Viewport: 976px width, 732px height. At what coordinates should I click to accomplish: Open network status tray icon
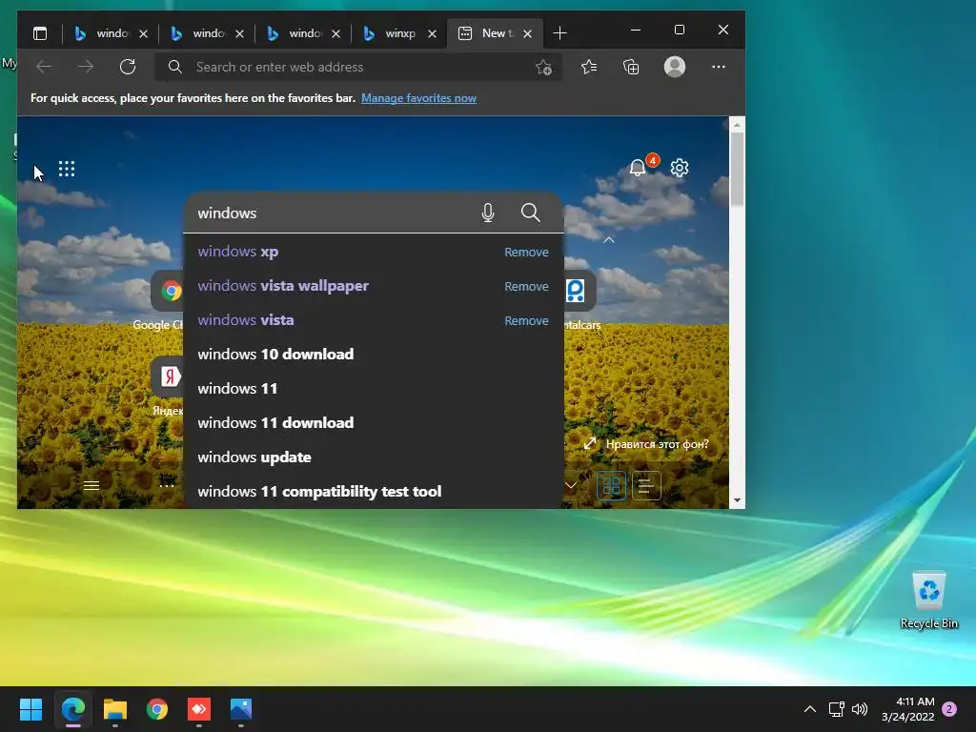pos(836,709)
